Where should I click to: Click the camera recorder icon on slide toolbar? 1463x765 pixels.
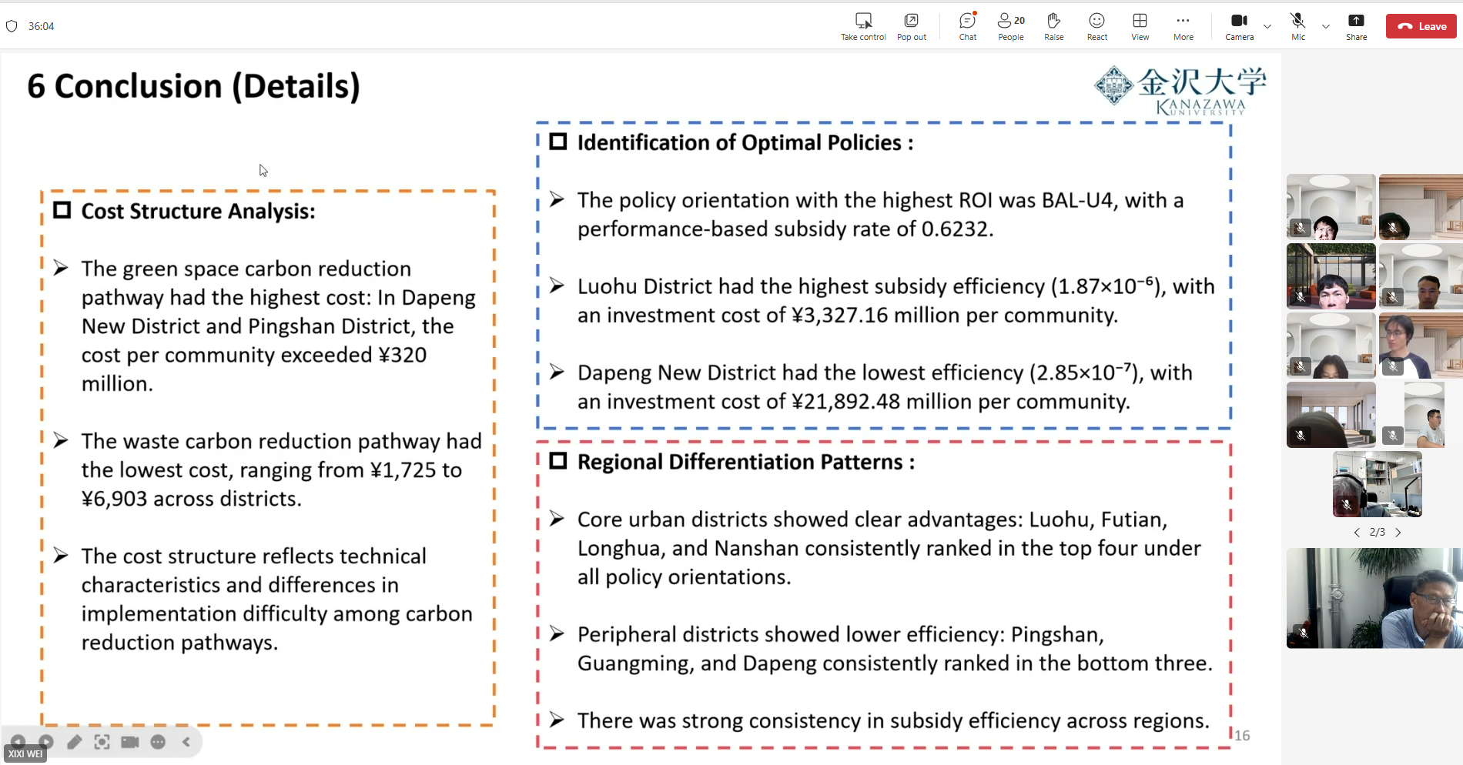(130, 742)
